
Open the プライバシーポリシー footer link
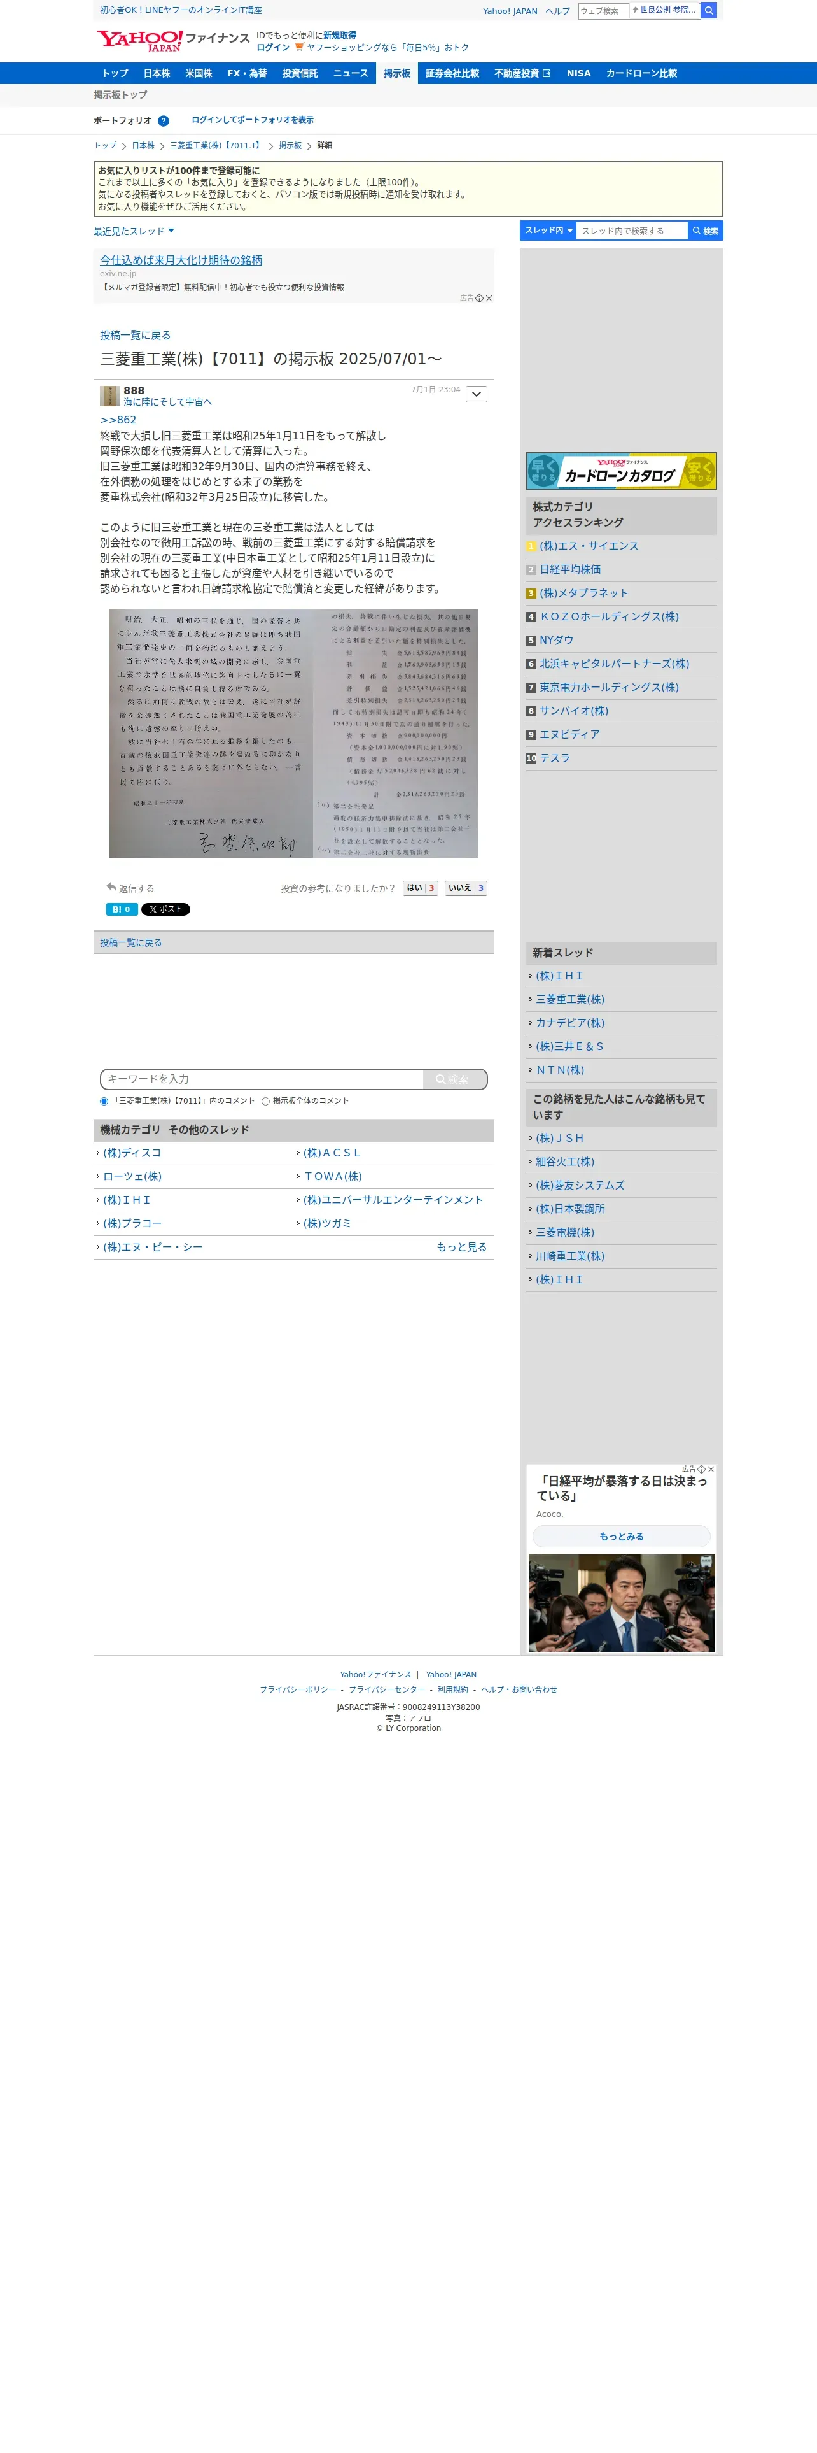tap(298, 1689)
